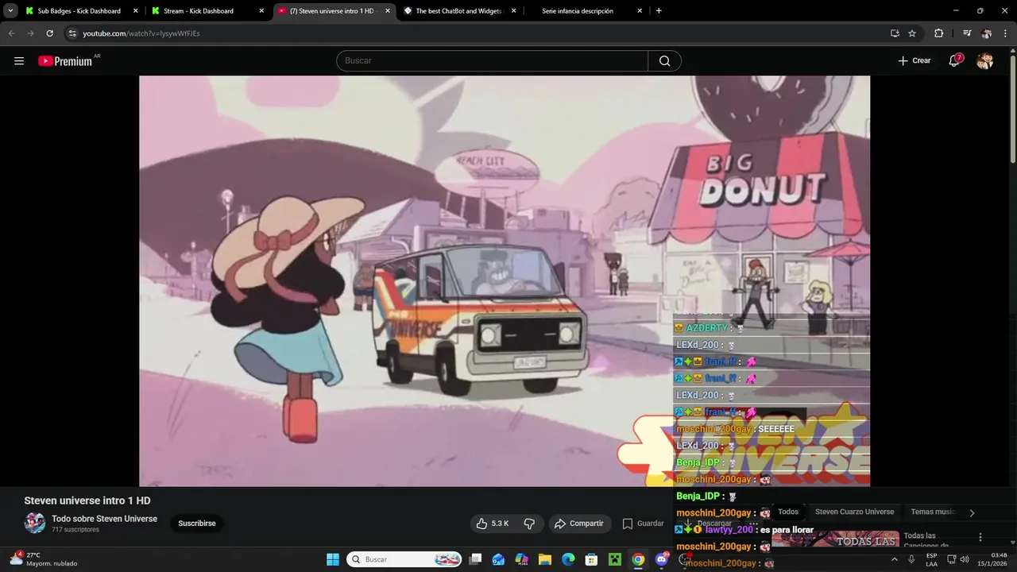This screenshot has width=1017, height=572.
Task: Open the weather widget 27°C
Action: (x=45, y=559)
